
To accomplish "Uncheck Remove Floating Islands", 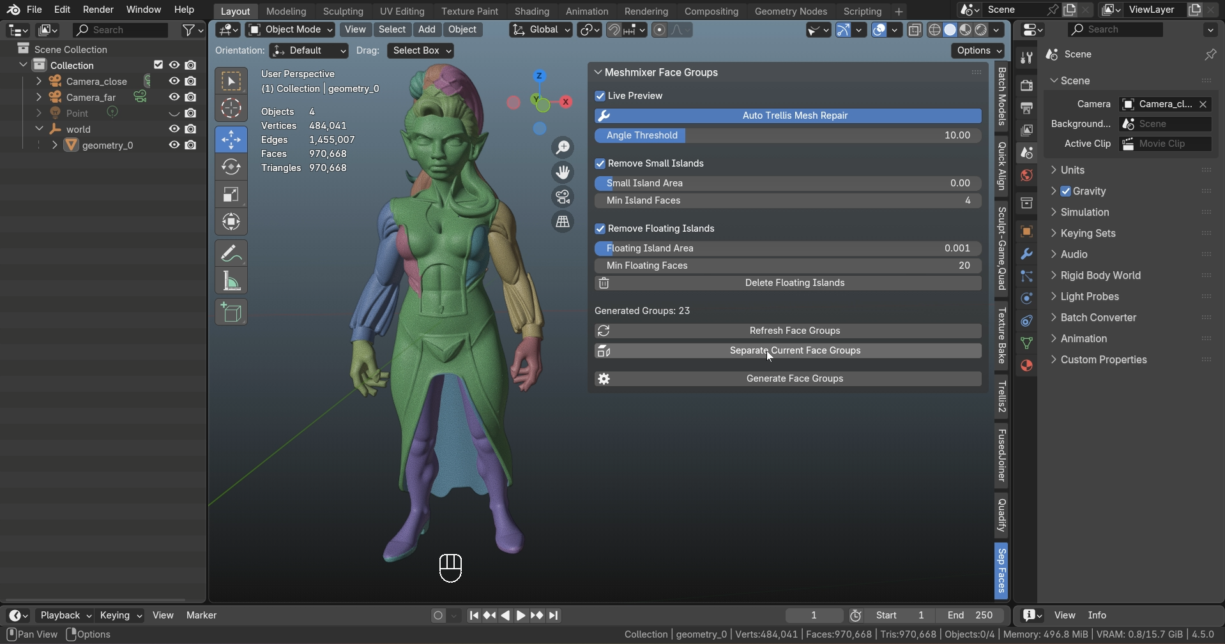I will (x=600, y=228).
